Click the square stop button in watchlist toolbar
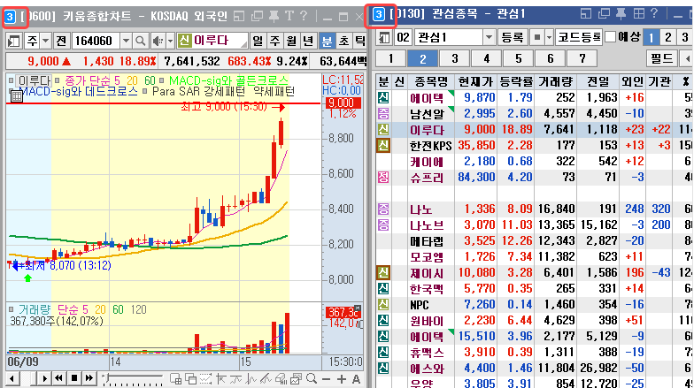The height and width of the screenshot is (388, 694). pos(536,37)
